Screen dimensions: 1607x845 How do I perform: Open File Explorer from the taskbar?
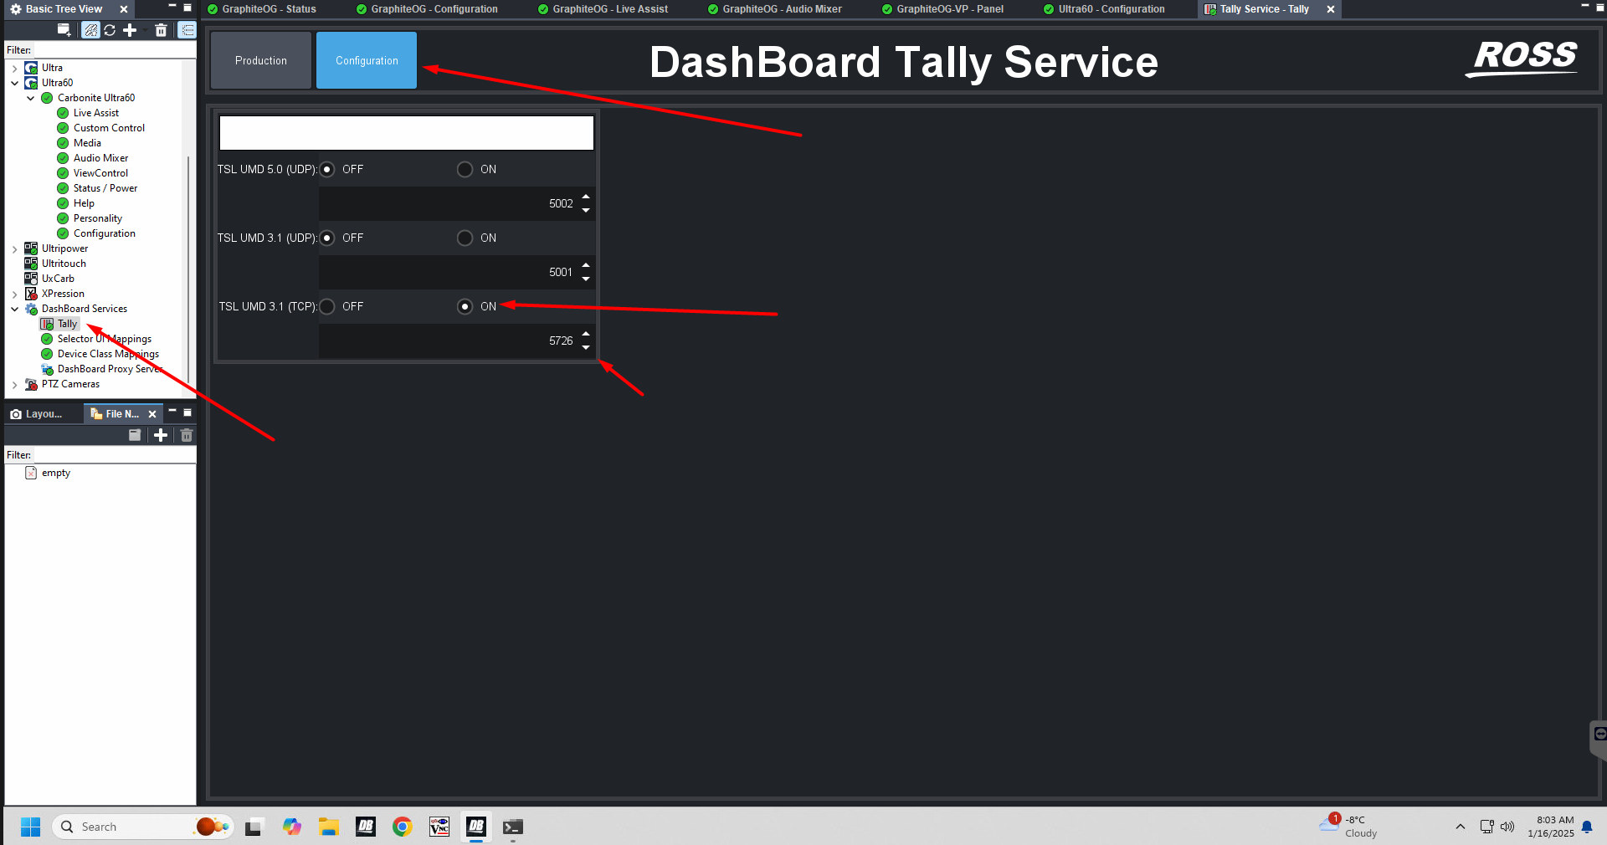pos(329,827)
